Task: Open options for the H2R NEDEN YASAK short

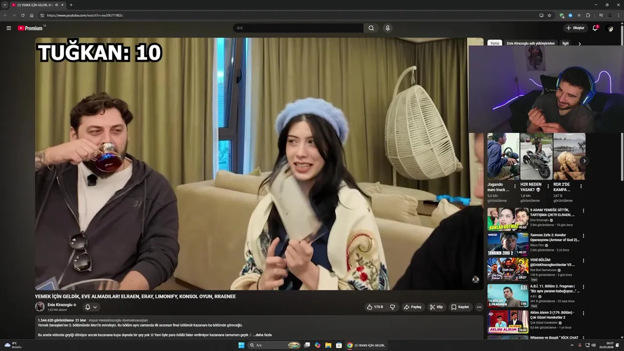Action: 548,186
